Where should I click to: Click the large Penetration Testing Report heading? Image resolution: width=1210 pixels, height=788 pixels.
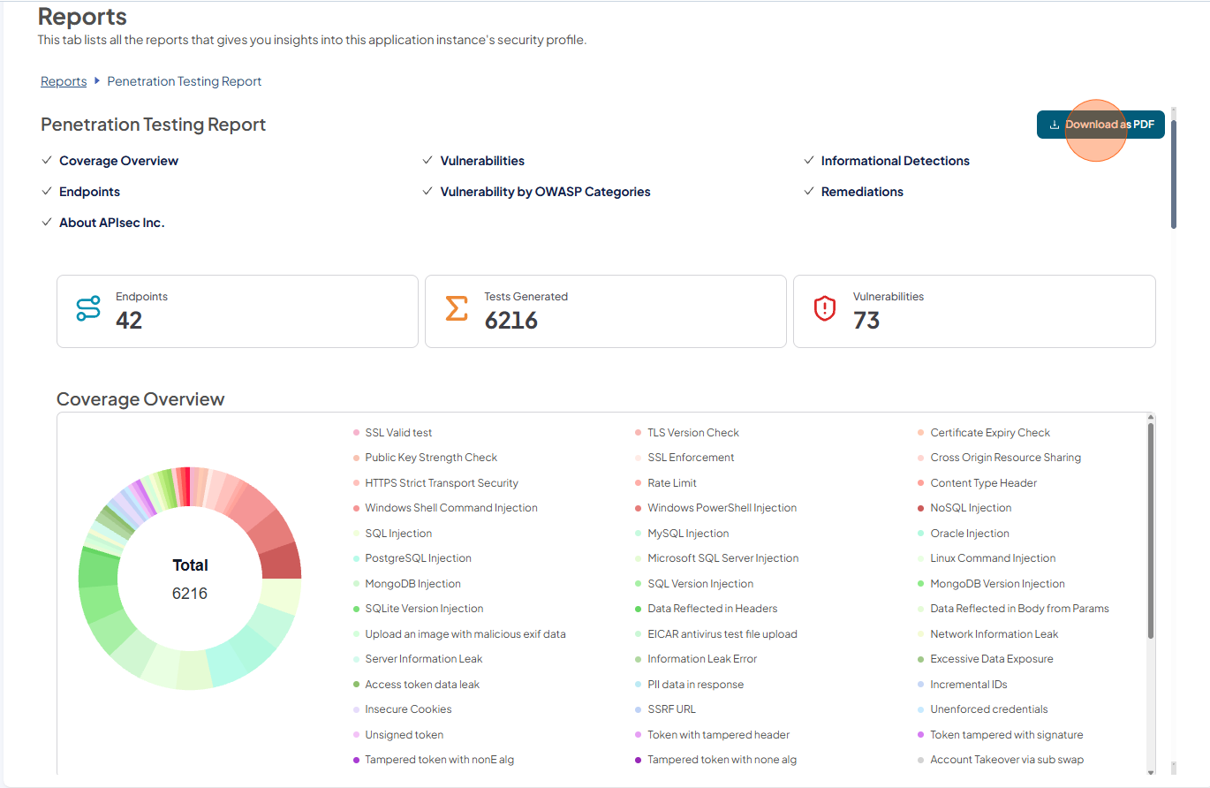[x=154, y=125]
